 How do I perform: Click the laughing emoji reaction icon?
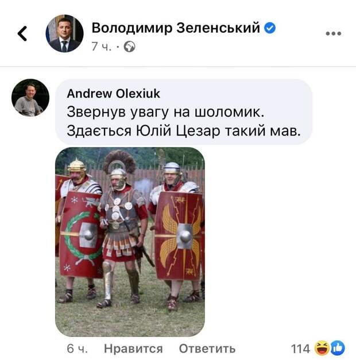[x=322, y=348]
